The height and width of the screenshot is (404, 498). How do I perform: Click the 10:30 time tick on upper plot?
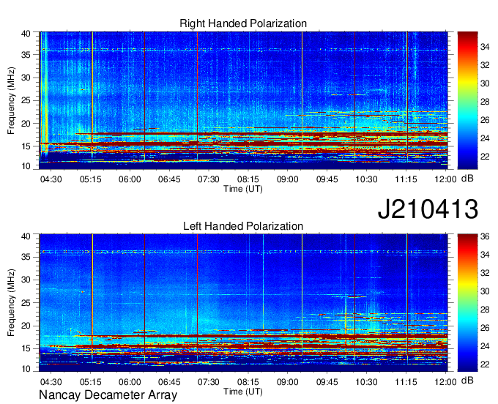pyautogui.click(x=366, y=179)
